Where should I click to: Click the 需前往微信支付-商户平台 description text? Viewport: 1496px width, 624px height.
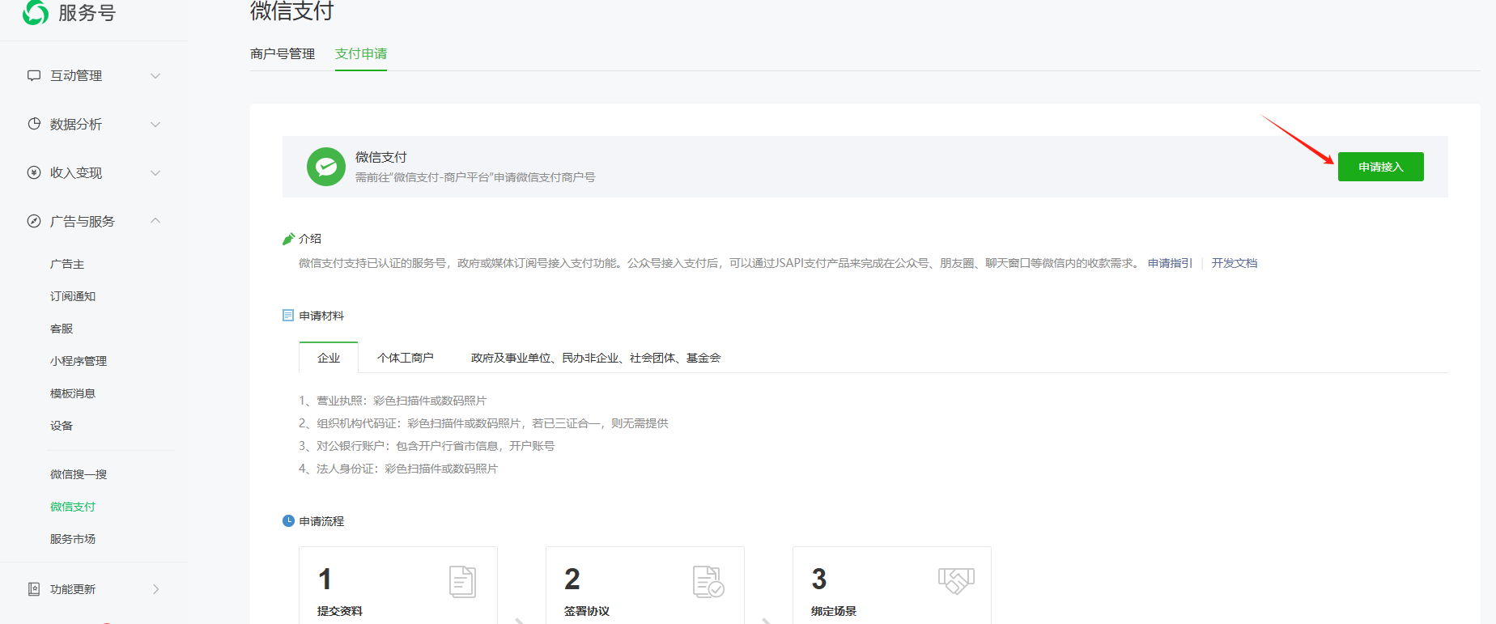tap(475, 177)
